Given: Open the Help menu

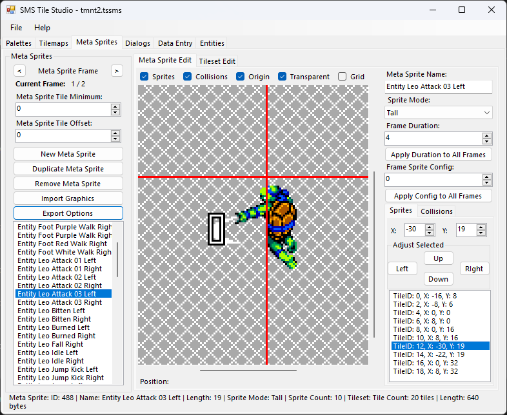Looking at the screenshot, I should (42, 28).
